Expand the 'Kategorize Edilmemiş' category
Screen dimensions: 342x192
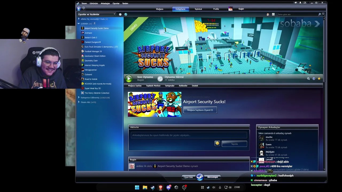[79, 98]
